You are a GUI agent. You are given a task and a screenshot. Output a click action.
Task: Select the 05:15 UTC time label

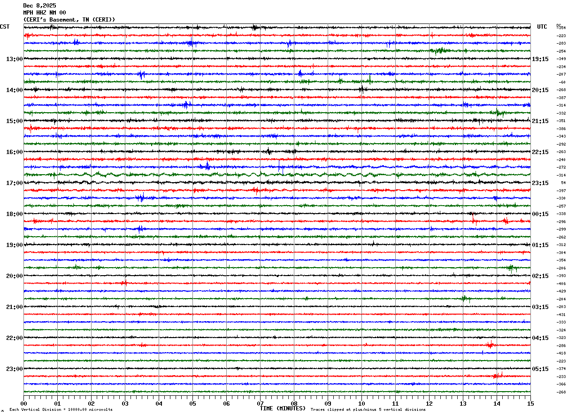pyautogui.click(x=540, y=369)
